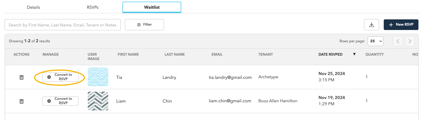Go to the next results page
Image resolution: width=425 pixels, height=120 pixels.
[x=410, y=41]
